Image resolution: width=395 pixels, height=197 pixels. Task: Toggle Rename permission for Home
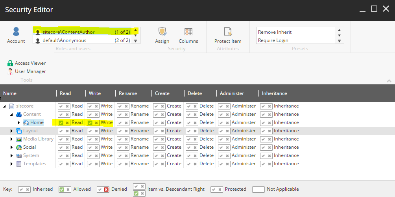point(123,122)
